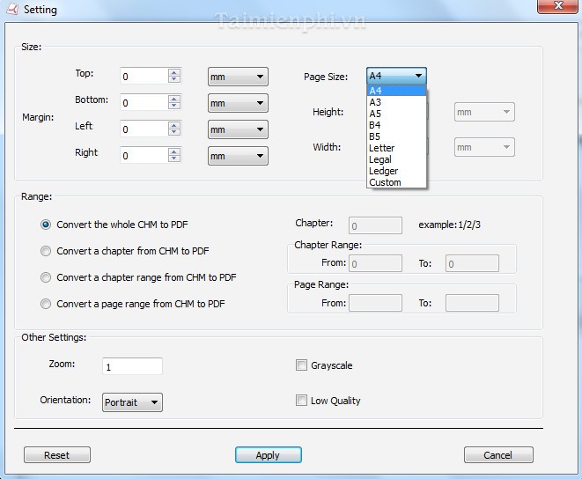The height and width of the screenshot is (479, 582).
Task: Increase the Left margin with up arrow
Action: tap(174, 126)
